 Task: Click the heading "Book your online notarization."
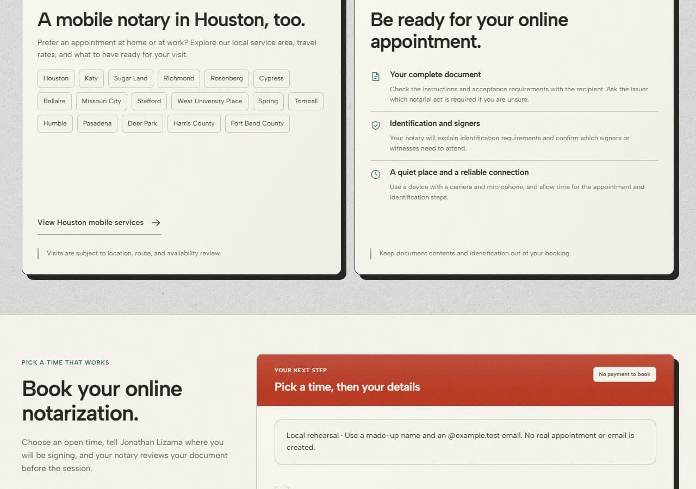(x=102, y=401)
